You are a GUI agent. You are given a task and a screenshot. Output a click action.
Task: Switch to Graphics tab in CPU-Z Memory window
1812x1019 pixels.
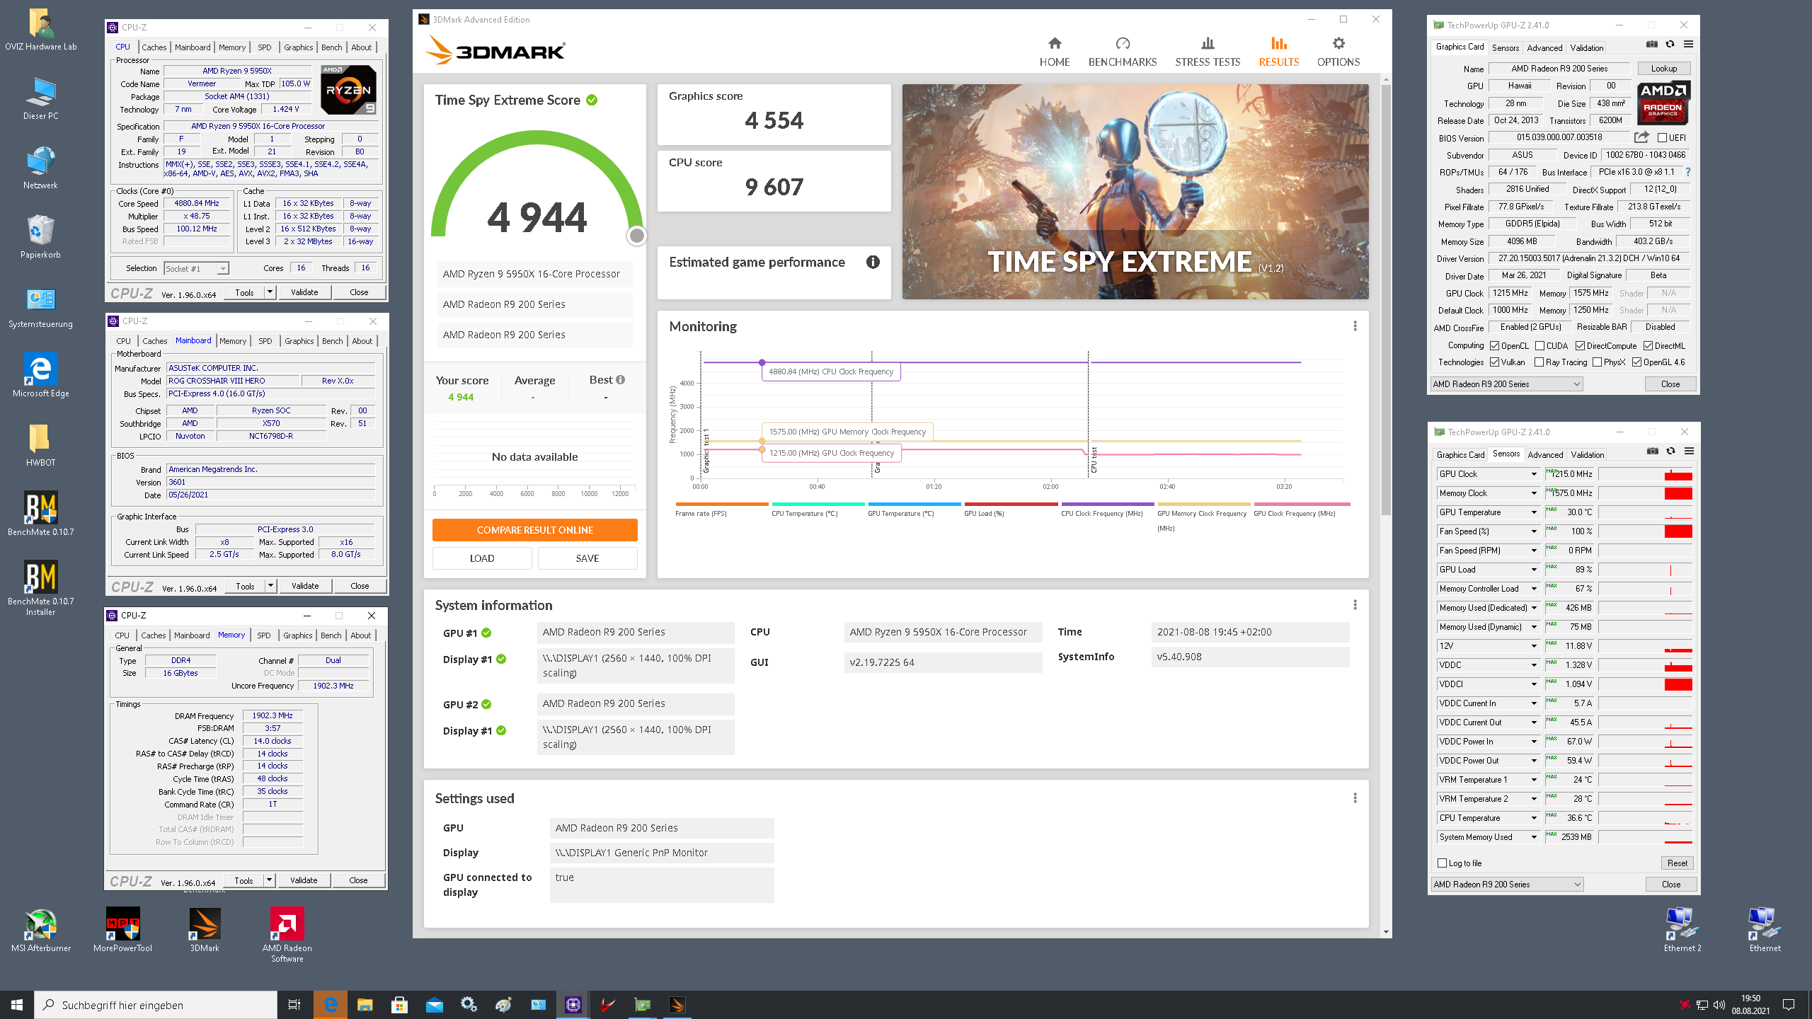click(298, 635)
